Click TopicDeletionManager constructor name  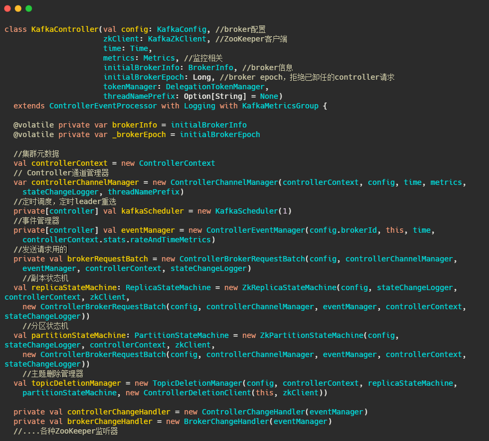(197, 384)
